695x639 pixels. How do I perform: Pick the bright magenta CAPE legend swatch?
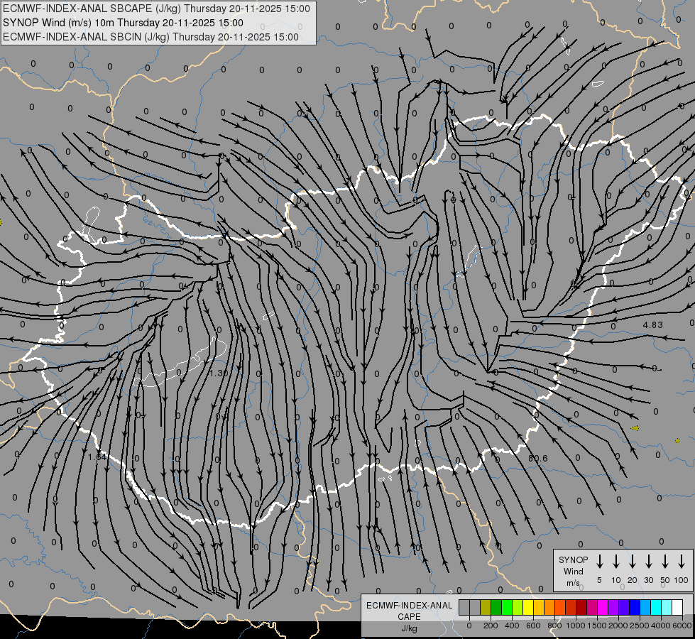(603, 607)
